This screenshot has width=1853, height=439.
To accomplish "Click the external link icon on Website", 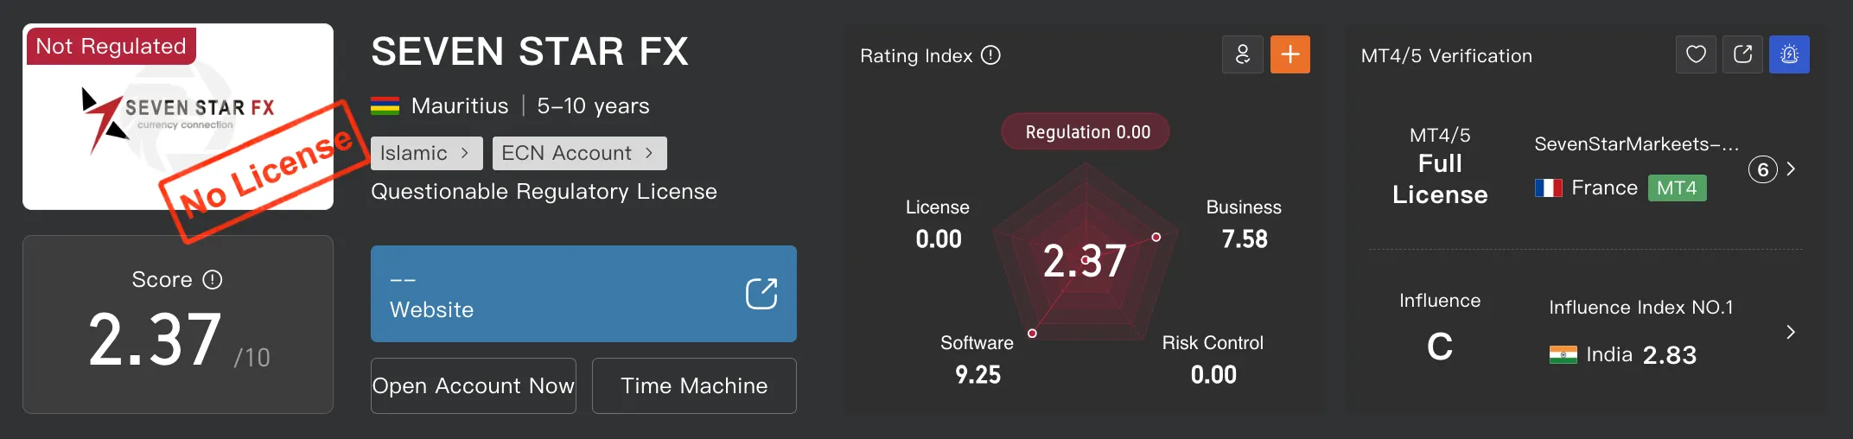I will point(761,294).
